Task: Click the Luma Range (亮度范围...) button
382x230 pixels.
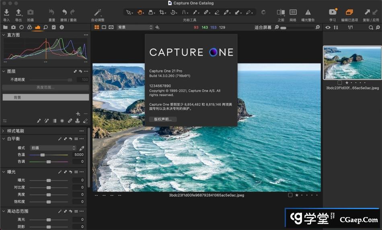Action: pyautogui.click(x=45, y=87)
